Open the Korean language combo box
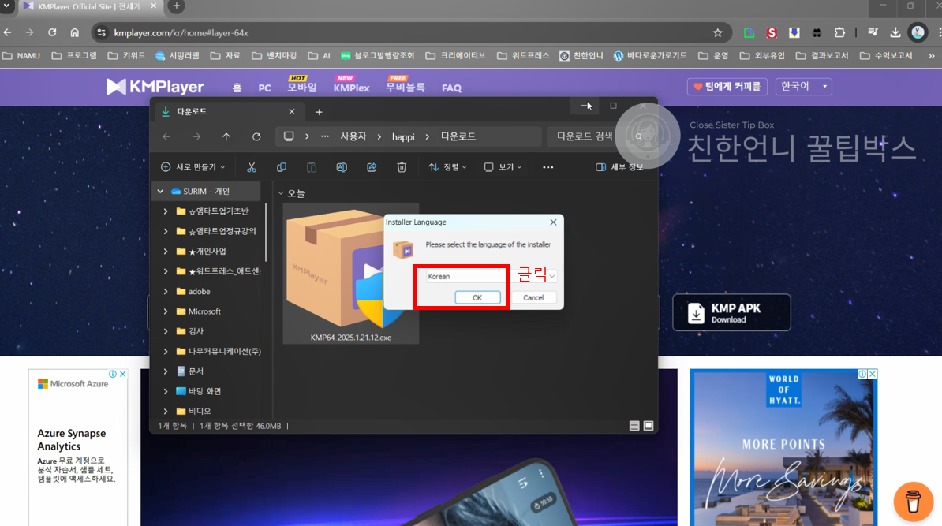Viewport: 942px width, 526px height. point(491,276)
